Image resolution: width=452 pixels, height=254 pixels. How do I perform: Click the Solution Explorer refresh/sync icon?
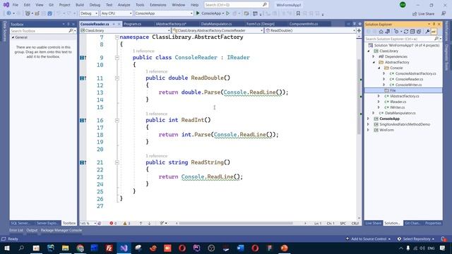(406, 32)
